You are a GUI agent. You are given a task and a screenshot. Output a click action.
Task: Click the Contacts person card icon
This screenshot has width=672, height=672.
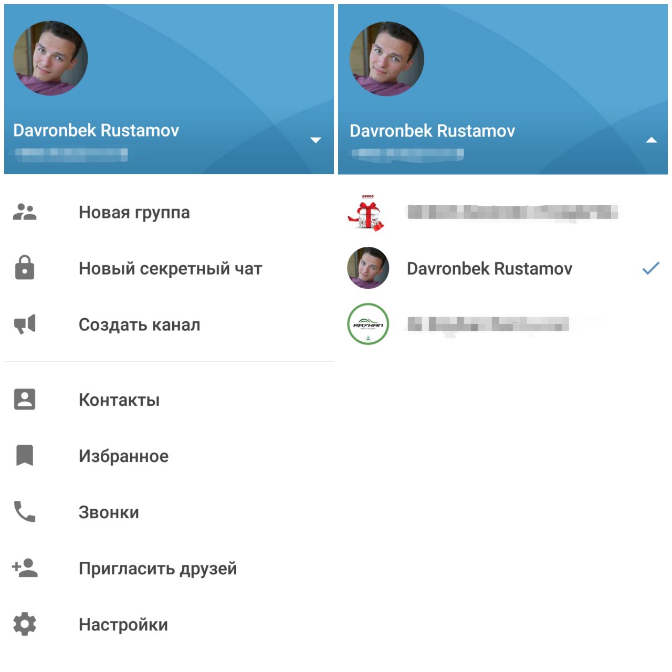coord(25,399)
